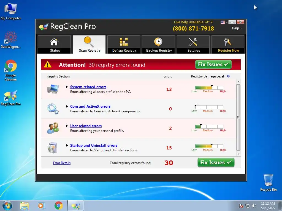The image size is (282, 211).
Task: Expand Com and ActiveX errors arrow
Action: pyautogui.click(x=67, y=106)
